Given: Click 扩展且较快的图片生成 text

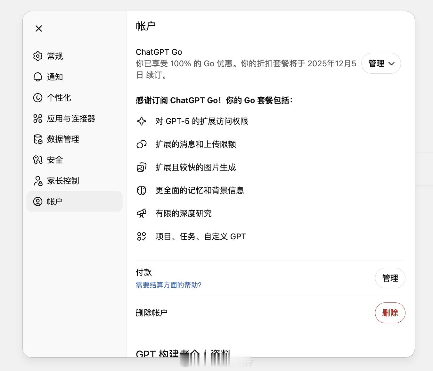Looking at the screenshot, I should [196, 167].
